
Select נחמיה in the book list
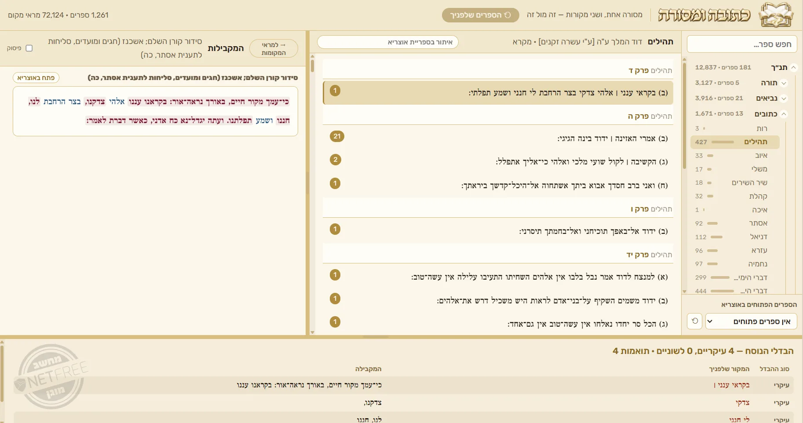735,264
